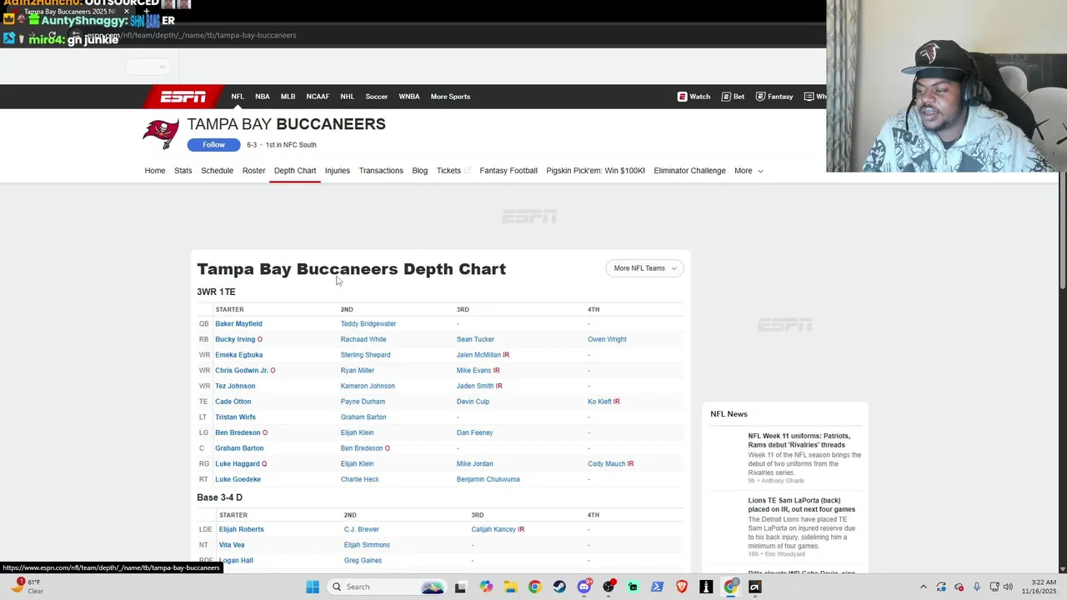Screen dimensions: 1067x600
Task: Open Tristan Wirfs's player page
Action: tap(235, 417)
